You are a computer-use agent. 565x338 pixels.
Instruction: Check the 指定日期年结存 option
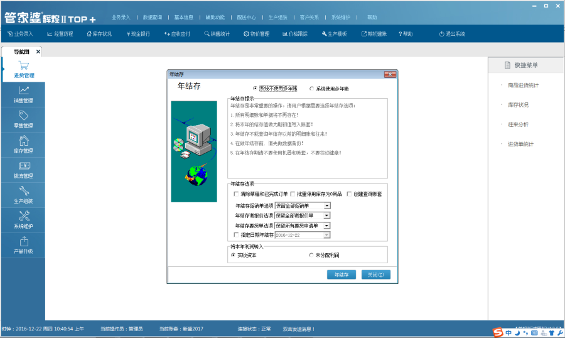pos(236,235)
